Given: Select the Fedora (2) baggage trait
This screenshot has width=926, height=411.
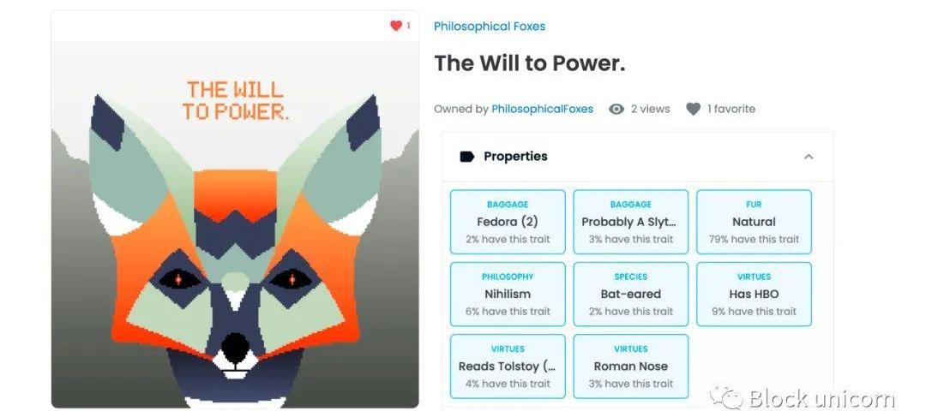Looking at the screenshot, I should [508, 222].
